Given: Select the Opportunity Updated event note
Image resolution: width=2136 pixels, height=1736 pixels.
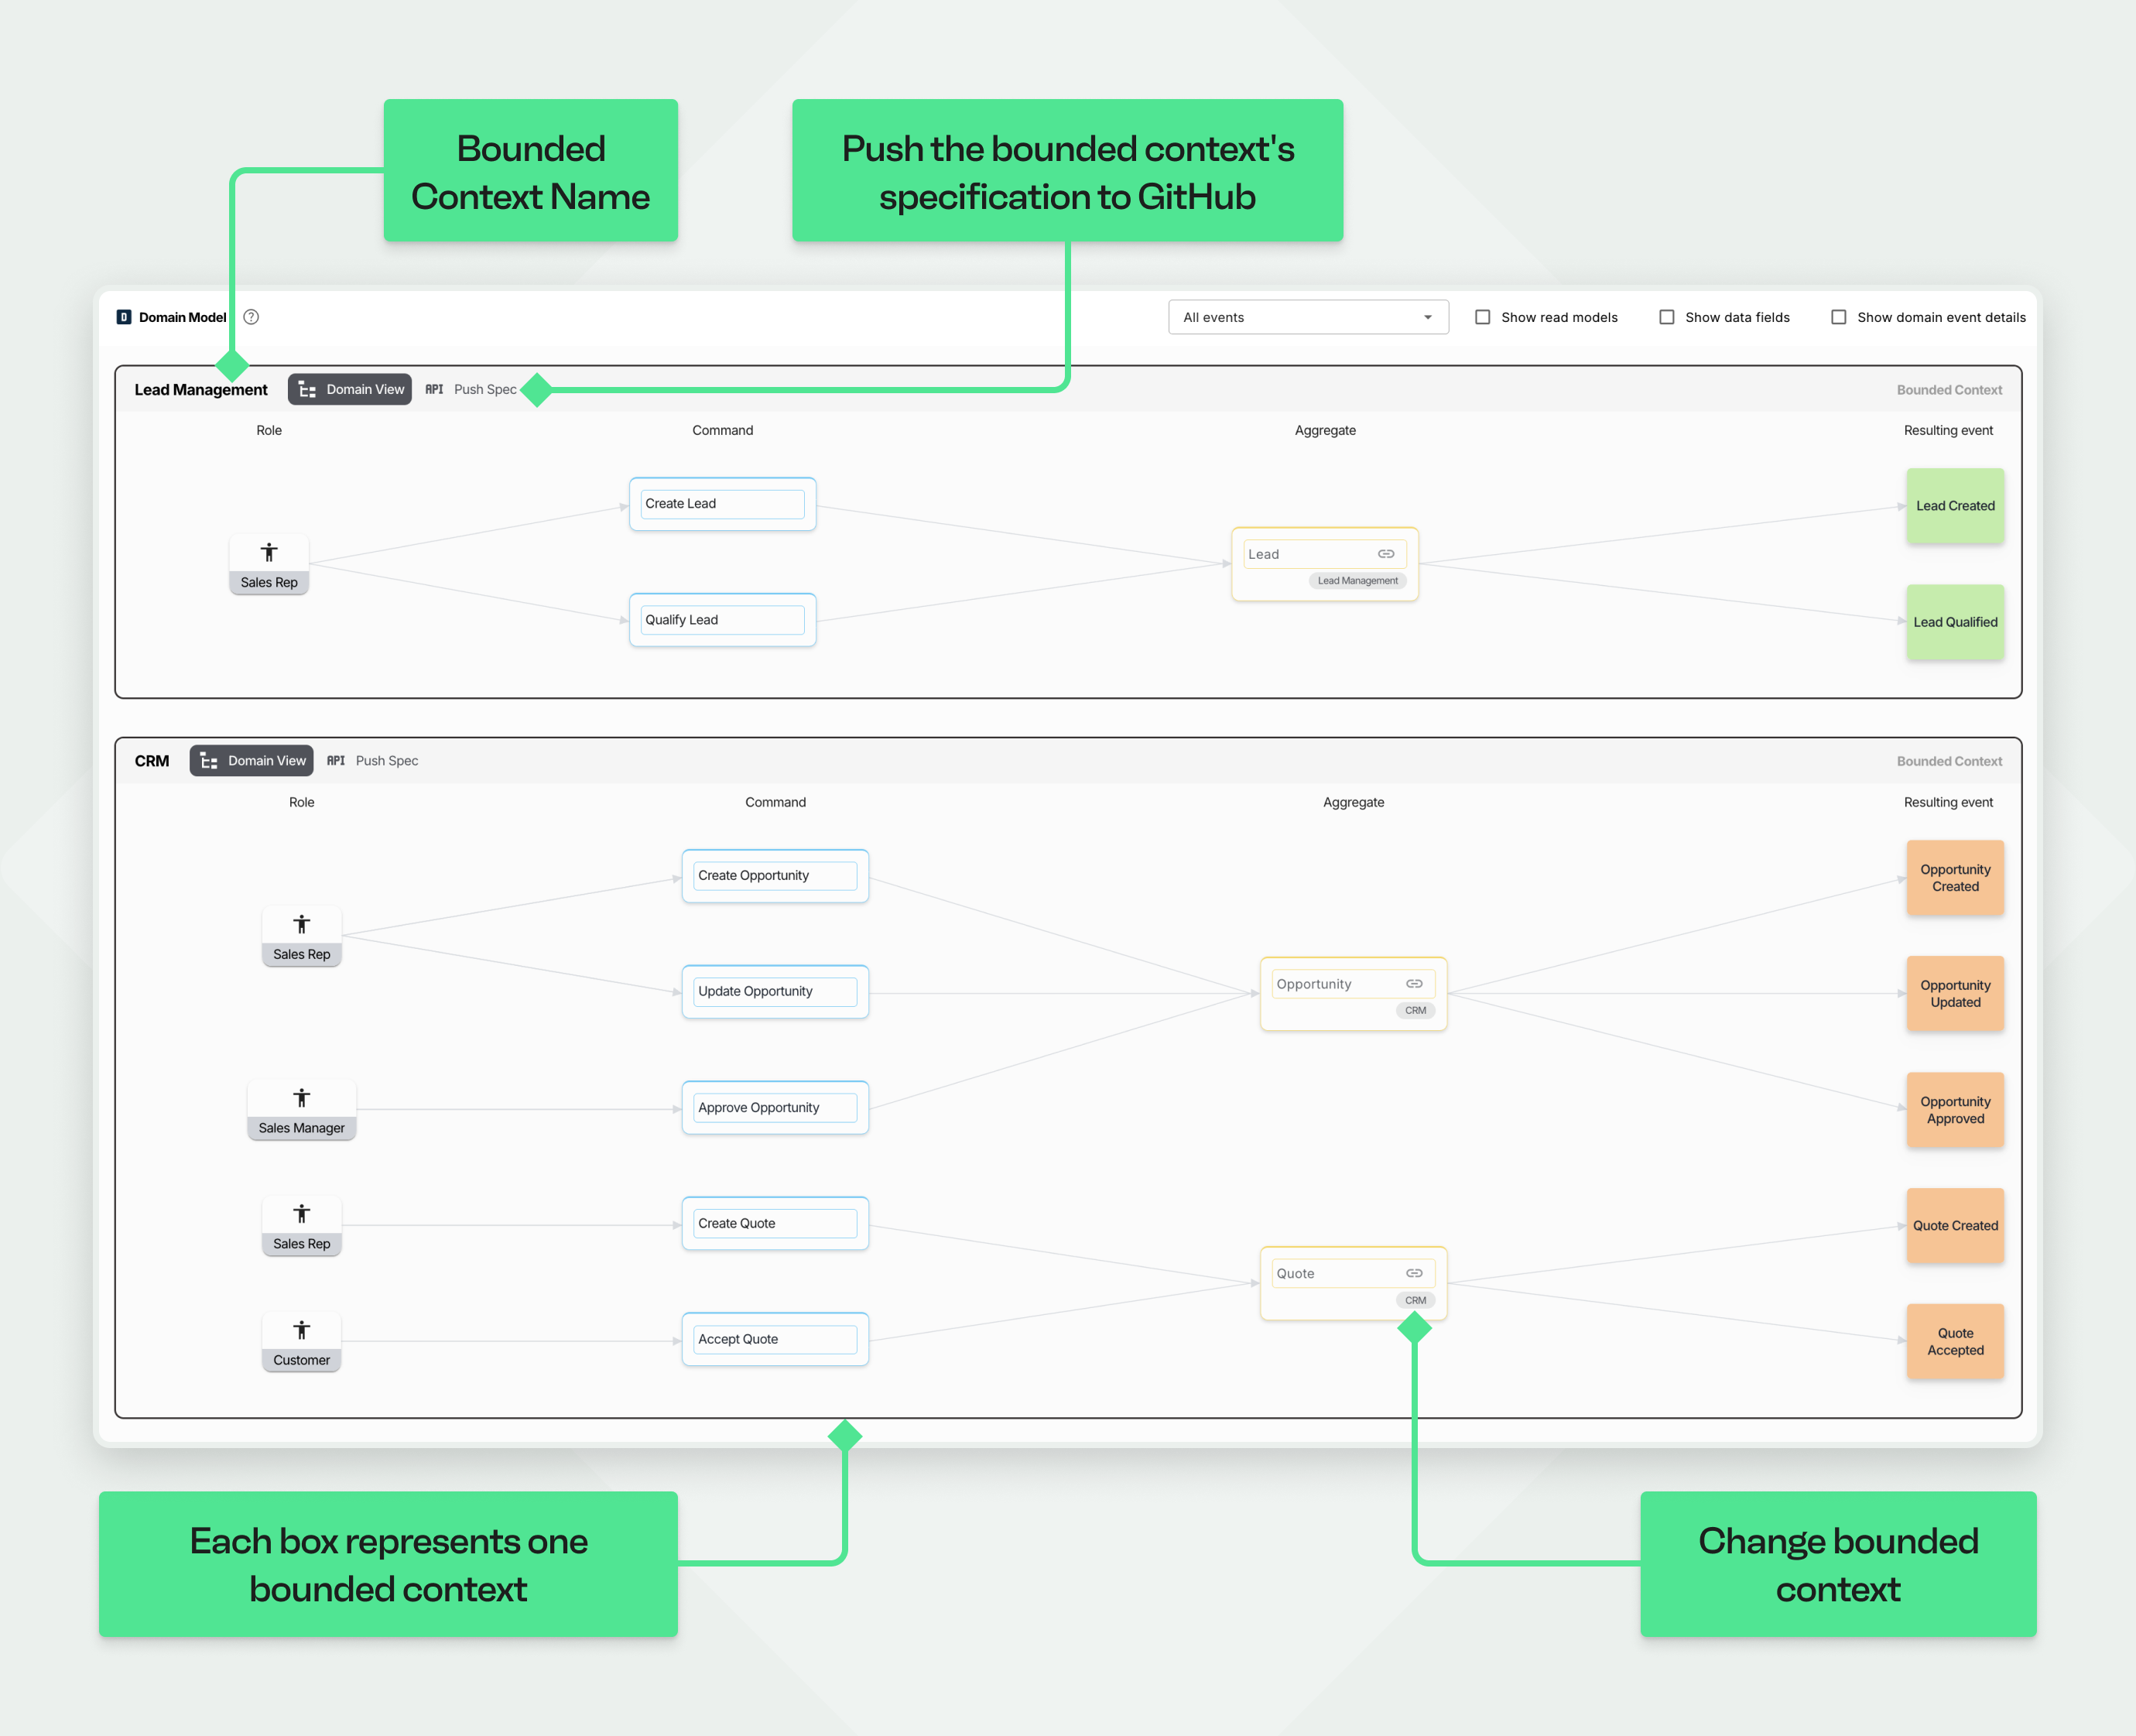Looking at the screenshot, I should pyautogui.click(x=1955, y=994).
